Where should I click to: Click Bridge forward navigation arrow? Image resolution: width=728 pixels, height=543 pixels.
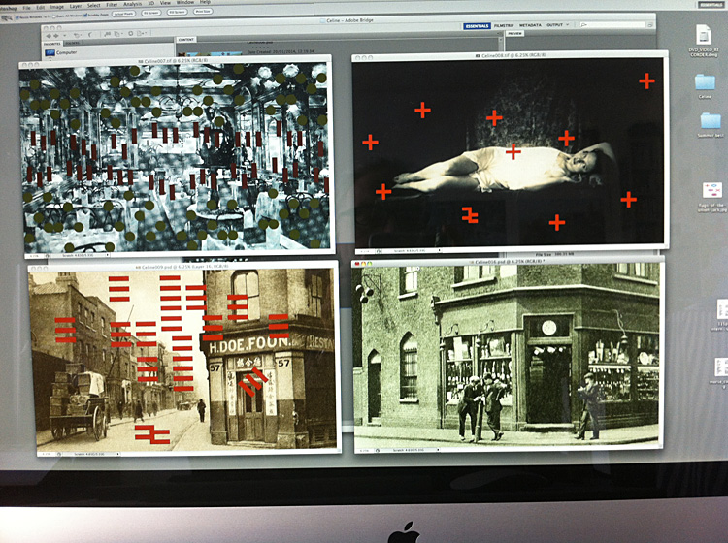click(56, 36)
